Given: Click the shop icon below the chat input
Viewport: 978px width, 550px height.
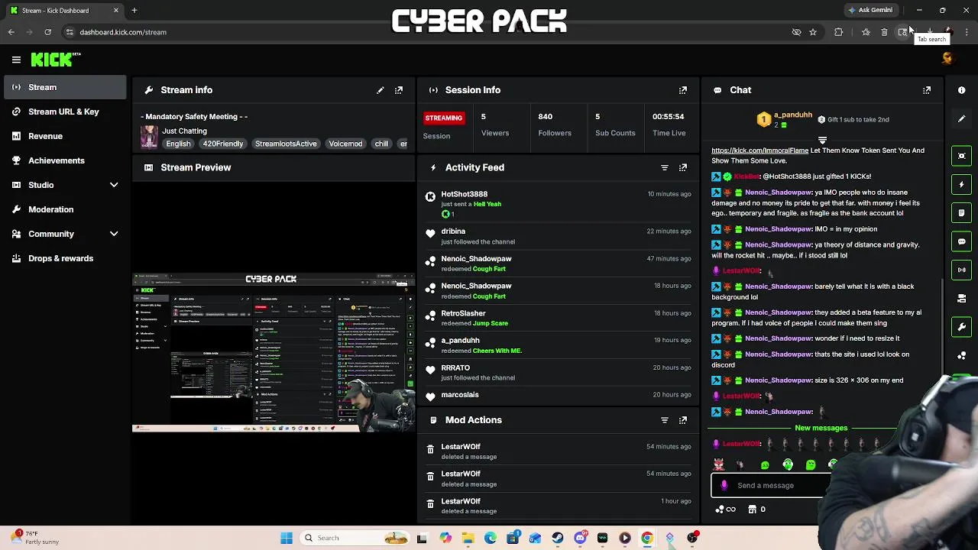Looking at the screenshot, I should (x=752, y=510).
